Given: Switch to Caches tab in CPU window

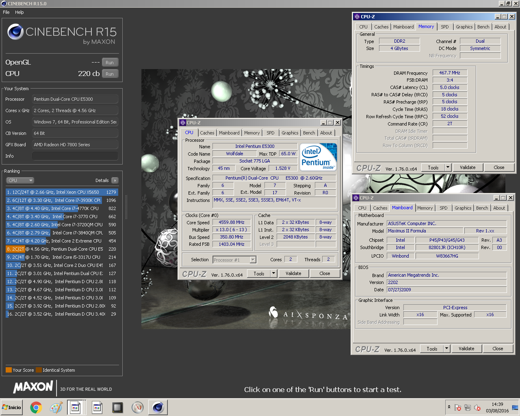Looking at the screenshot, I should (x=207, y=133).
